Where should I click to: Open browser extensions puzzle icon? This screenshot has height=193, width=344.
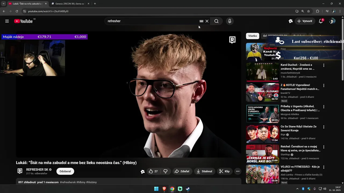(318, 11)
